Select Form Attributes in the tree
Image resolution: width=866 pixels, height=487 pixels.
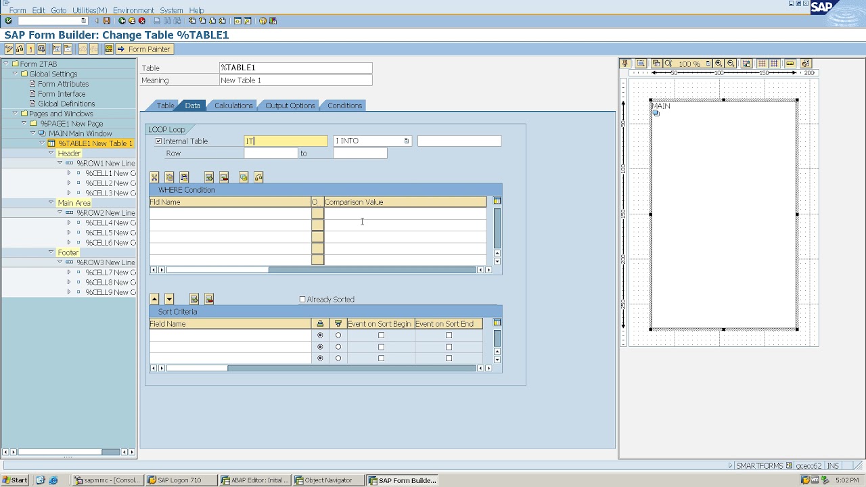(64, 84)
